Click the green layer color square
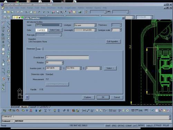173x130 pixels. coord(22,17)
